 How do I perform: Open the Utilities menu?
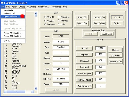pyautogui.click(x=22, y=7)
